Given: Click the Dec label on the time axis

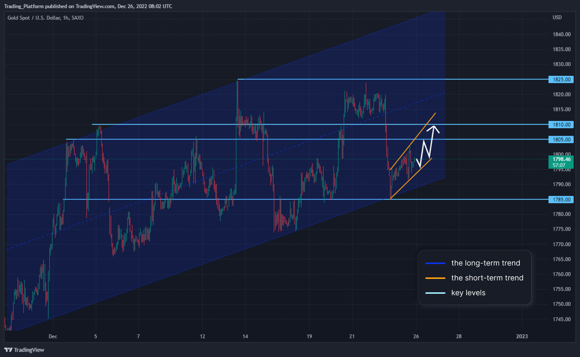Looking at the screenshot, I should pyautogui.click(x=53, y=337).
